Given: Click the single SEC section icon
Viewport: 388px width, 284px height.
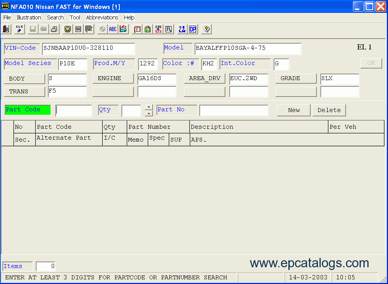Looking at the screenshot, I should (x=78, y=29).
